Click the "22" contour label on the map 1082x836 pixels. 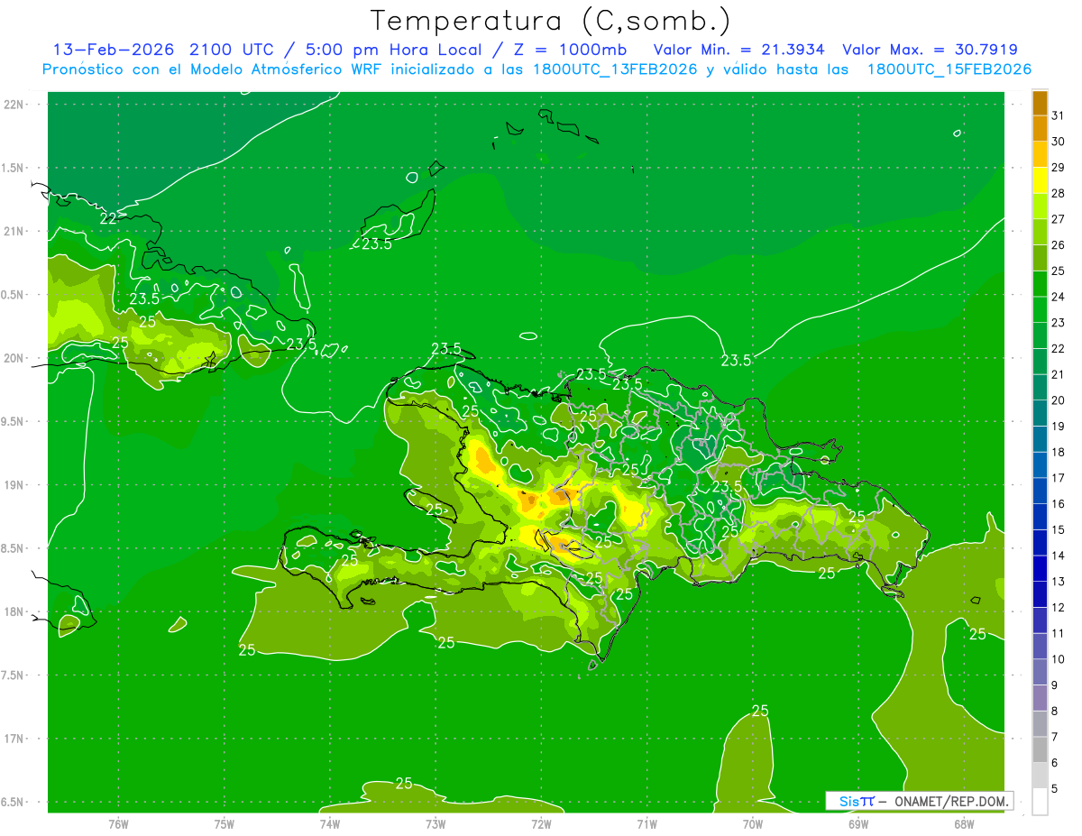coord(108,218)
